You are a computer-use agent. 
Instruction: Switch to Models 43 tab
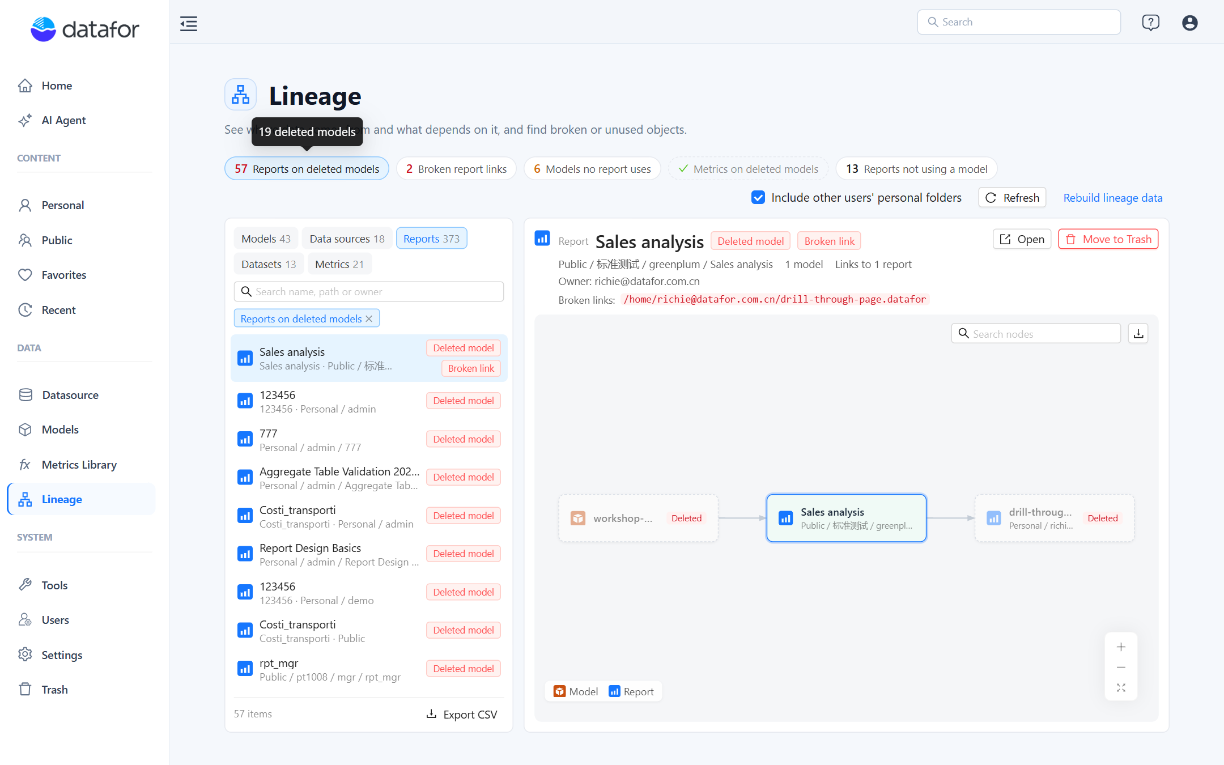[266, 239]
